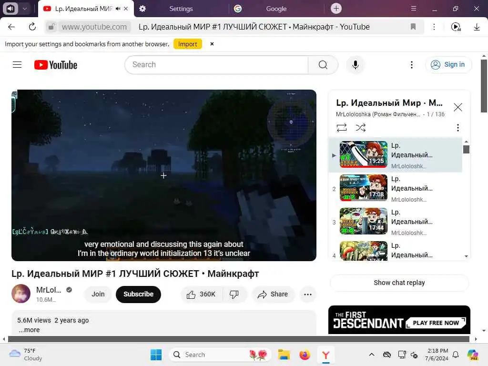Open the Windows Start menu
The width and height of the screenshot is (488, 366).
point(156,355)
